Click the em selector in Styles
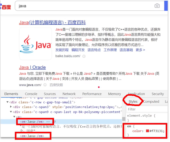Viewport: 170px width, 142px height. pos(129,126)
